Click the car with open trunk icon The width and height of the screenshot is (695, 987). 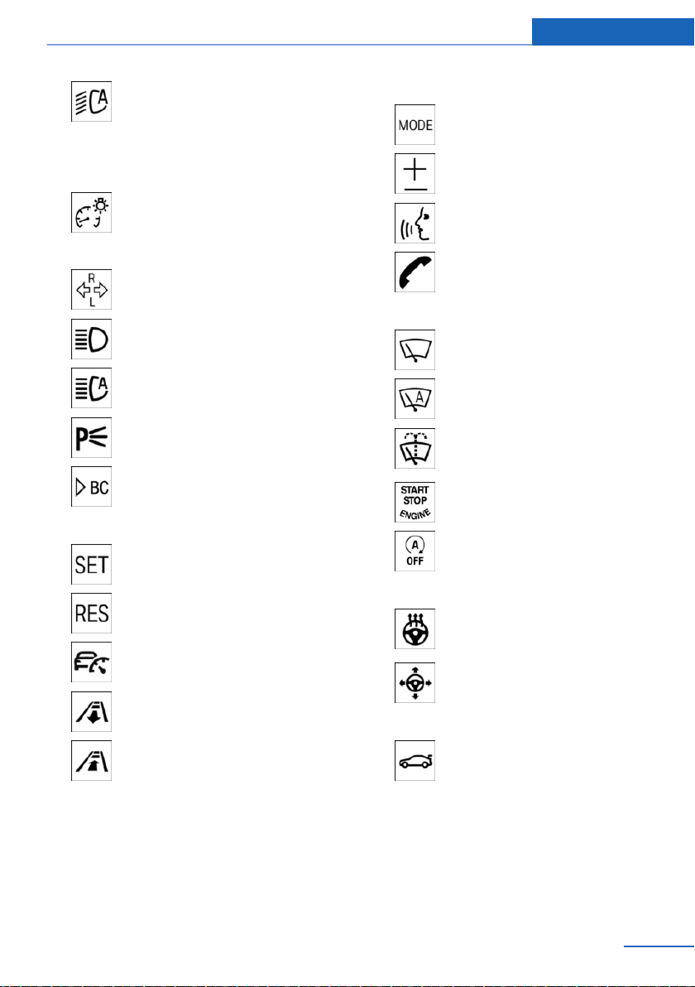coord(415,760)
